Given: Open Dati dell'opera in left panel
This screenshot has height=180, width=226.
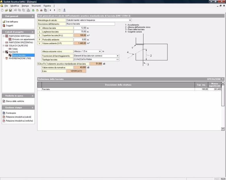Looking at the screenshot, I should click(12, 21).
